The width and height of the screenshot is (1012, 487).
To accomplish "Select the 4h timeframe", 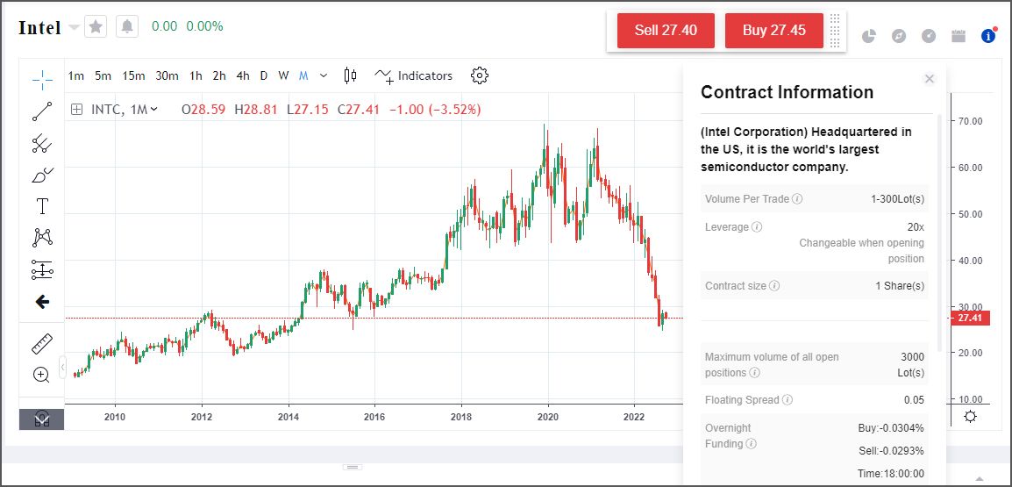I will [x=243, y=75].
